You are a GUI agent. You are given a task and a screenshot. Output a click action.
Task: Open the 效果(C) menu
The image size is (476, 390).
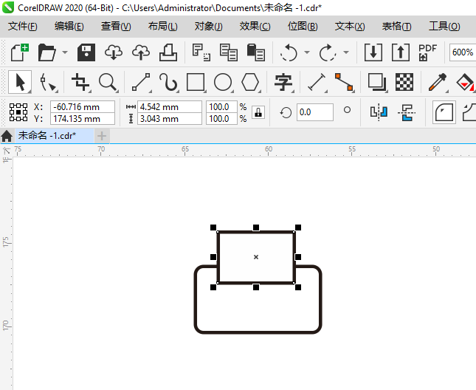click(255, 27)
